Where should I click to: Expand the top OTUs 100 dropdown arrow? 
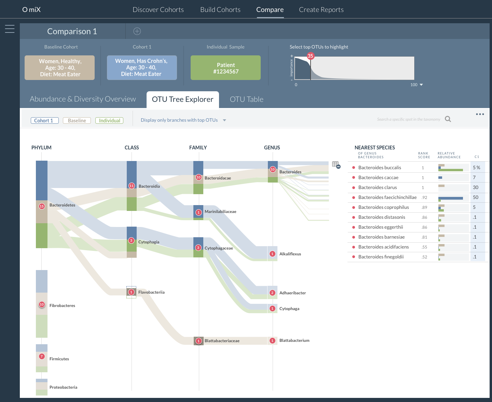[x=421, y=85]
